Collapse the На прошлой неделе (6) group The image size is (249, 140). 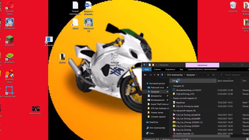tap(171, 110)
